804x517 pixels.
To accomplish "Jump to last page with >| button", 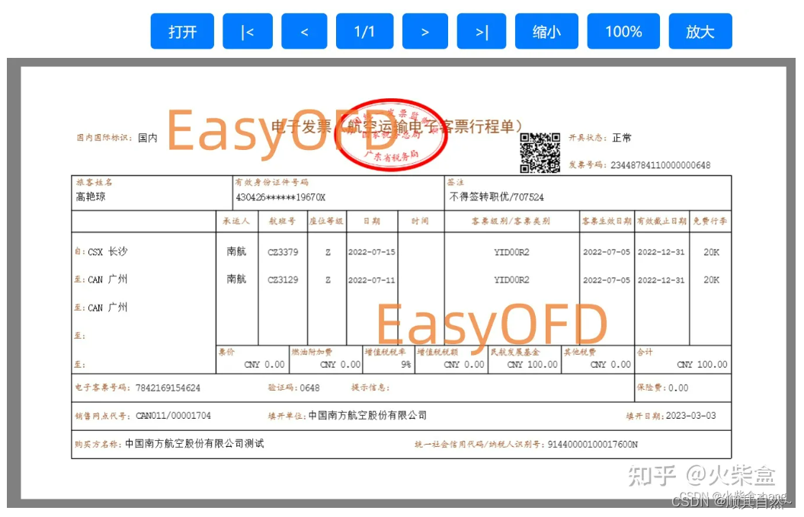I will (x=482, y=31).
